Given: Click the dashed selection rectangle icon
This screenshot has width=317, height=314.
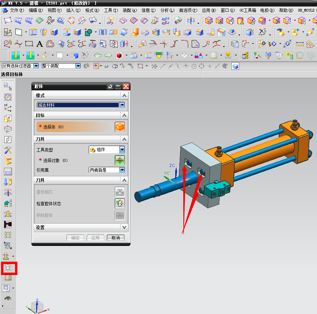Looking at the screenshot, I should pyautogui.click(x=140, y=66).
